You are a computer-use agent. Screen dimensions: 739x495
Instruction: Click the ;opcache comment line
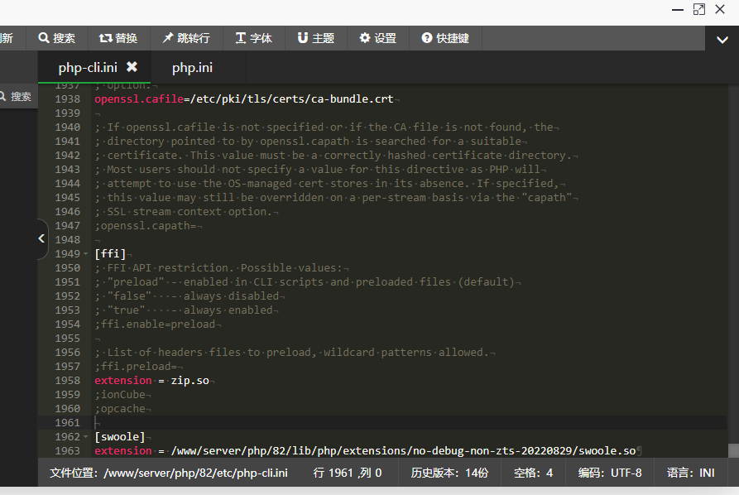point(120,409)
